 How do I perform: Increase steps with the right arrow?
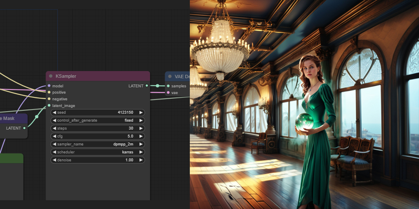(141, 128)
